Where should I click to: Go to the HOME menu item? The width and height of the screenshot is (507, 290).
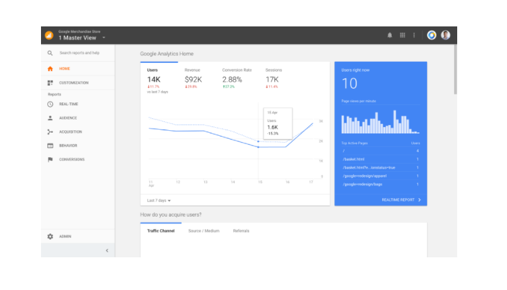click(x=64, y=69)
